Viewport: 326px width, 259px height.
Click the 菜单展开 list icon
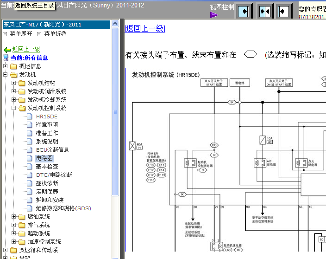[5, 34]
